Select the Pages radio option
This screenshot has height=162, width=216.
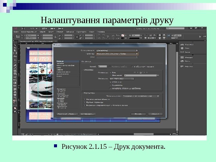click(110, 82)
